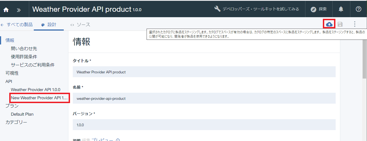Select 可視性 in the sidebar
This screenshot has height=141, width=367.
tap(12, 73)
